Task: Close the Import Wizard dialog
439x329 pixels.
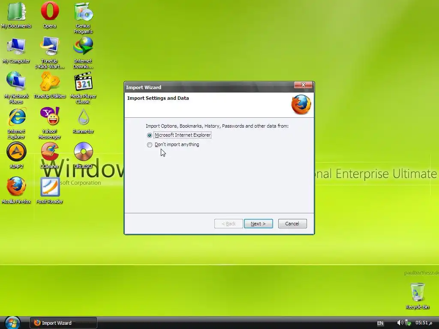Action: pos(303,85)
